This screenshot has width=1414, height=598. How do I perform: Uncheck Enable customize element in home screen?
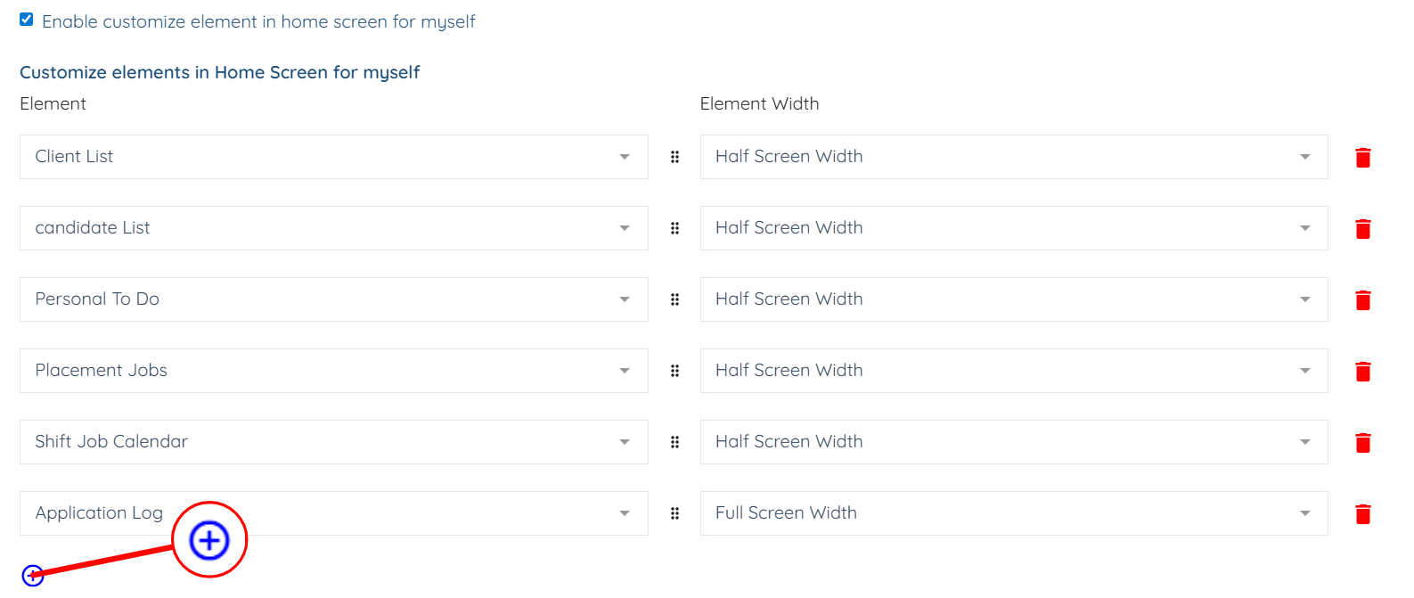click(x=27, y=20)
